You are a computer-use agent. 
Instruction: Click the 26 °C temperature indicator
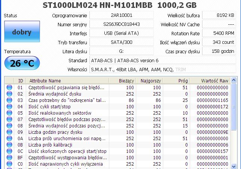pyautogui.click(x=22, y=63)
